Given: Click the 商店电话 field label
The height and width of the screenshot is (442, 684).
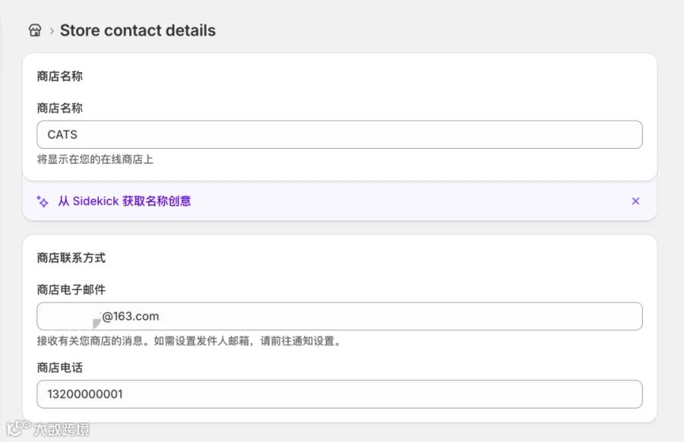Looking at the screenshot, I should pos(60,368).
